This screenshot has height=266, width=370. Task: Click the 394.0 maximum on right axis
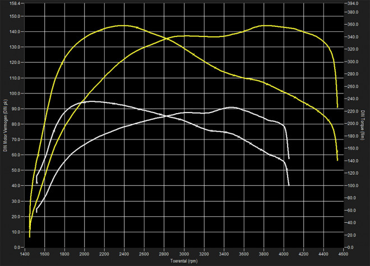click(353, 3)
